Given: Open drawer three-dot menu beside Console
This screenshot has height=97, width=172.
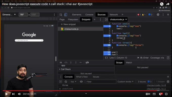Looking at the screenshot, I should click(61, 77).
